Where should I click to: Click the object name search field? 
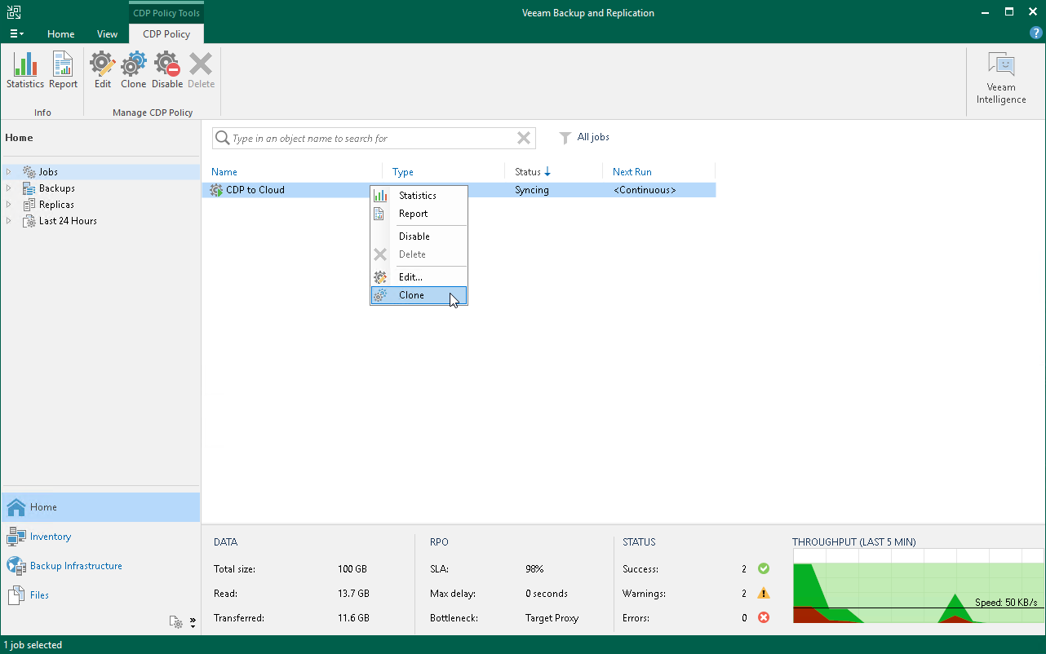pyautogui.click(x=372, y=139)
